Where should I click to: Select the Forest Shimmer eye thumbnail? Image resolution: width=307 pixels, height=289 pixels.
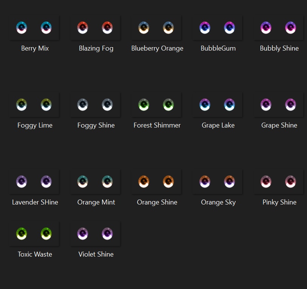(156, 105)
